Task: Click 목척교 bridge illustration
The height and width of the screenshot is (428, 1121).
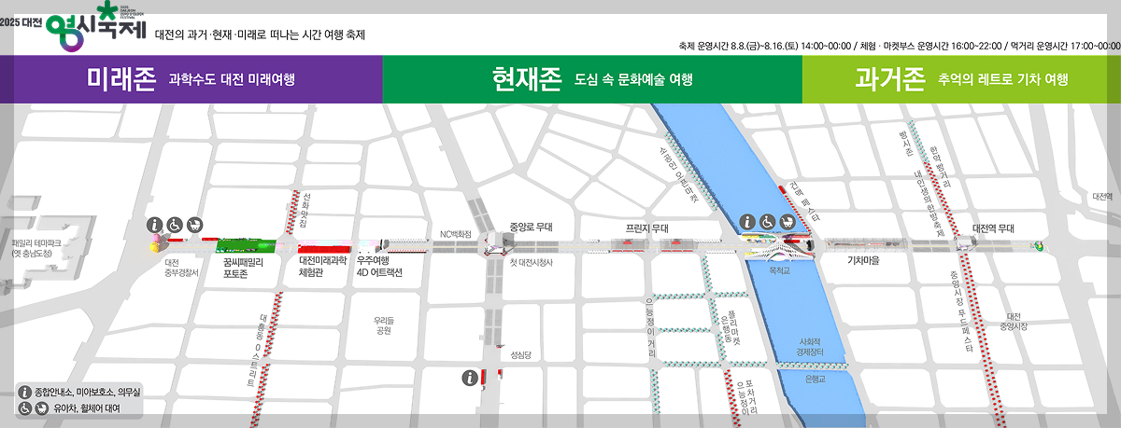Action: 780,247
